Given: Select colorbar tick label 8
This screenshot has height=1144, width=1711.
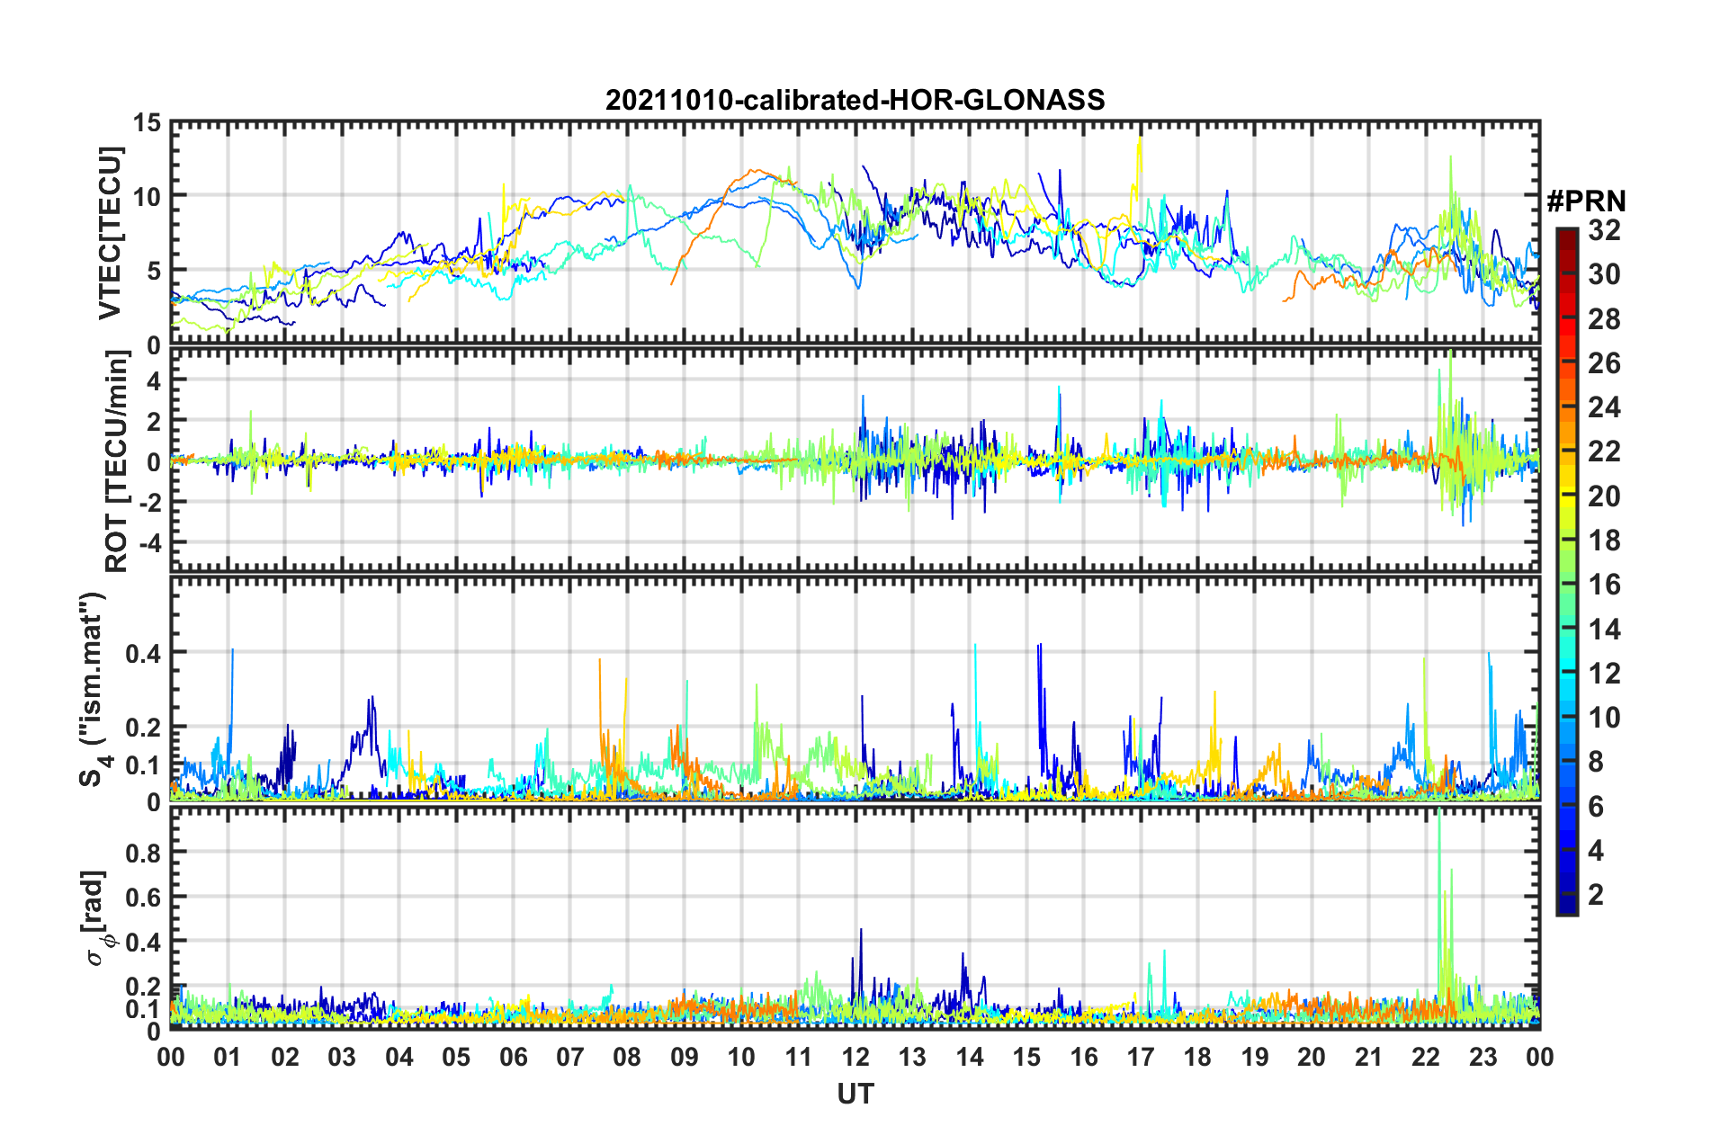Looking at the screenshot, I should tap(1596, 762).
